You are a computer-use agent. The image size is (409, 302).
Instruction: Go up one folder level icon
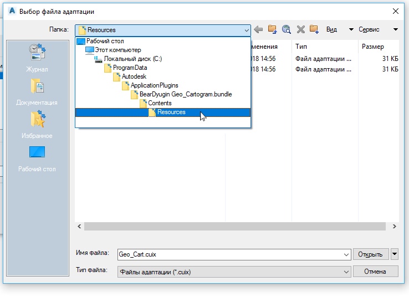pos(272,29)
